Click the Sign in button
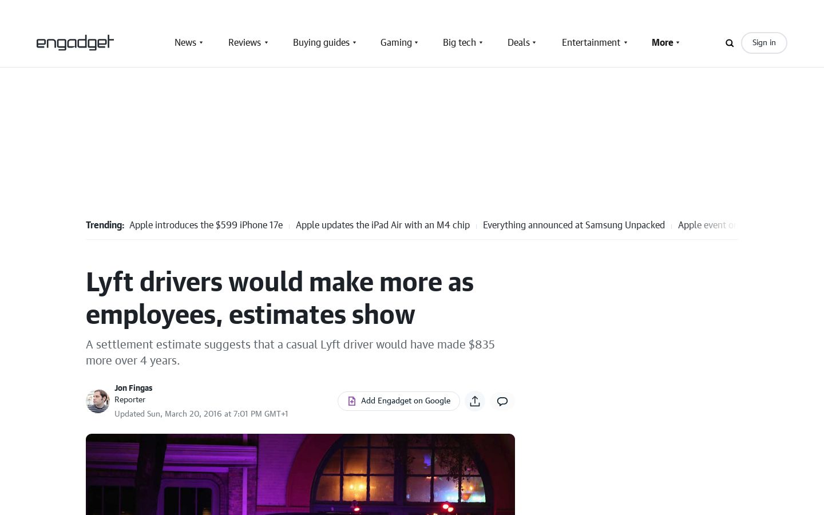Screen dimensions: 824x515 (764, 43)
